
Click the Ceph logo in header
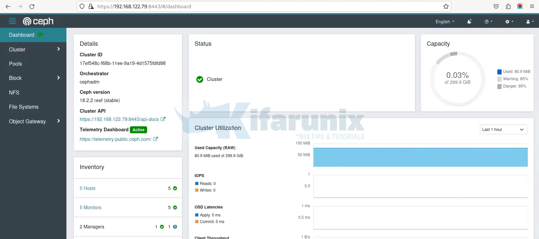(x=38, y=21)
